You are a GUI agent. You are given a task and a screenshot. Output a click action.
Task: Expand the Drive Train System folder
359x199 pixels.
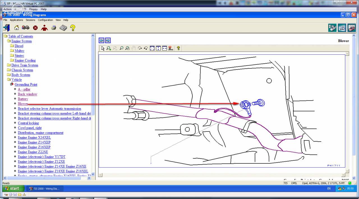pyautogui.click(x=9, y=65)
